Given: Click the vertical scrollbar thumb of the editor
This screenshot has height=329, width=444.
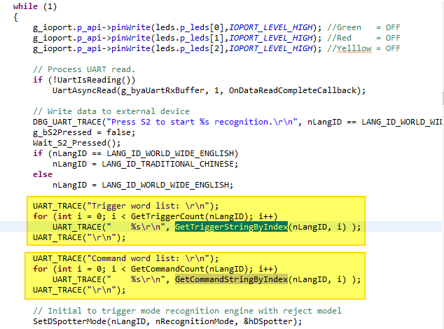Looking at the screenshot, I should [x=443, y=98].
